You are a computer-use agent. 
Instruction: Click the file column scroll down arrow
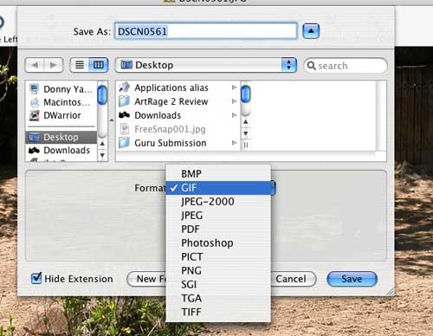click(245, 133)
